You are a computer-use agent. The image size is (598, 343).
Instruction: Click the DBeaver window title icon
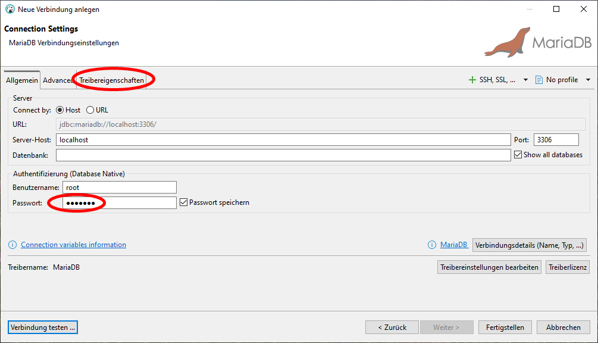coord(10,10)
